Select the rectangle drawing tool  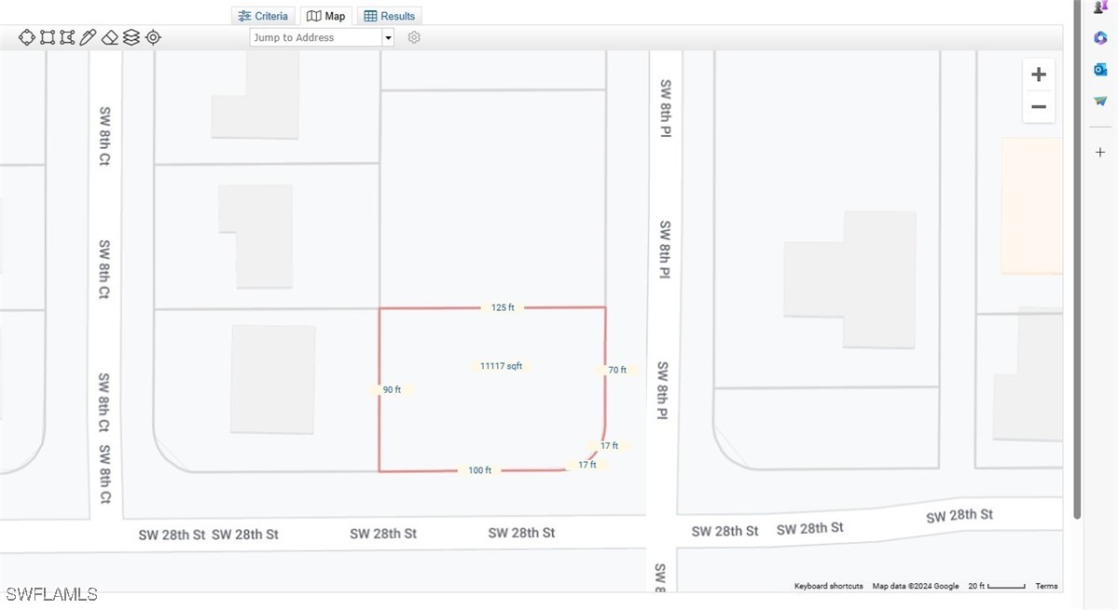tap(47, 37)
